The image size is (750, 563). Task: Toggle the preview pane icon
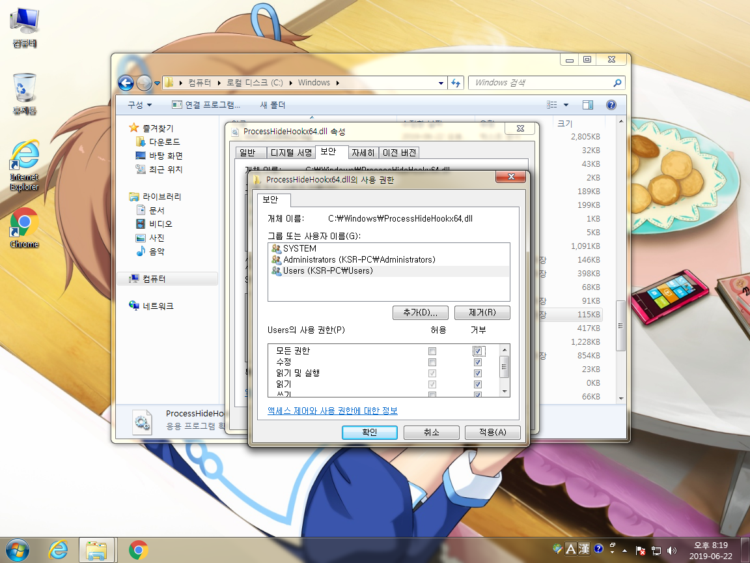[x=588, y=105]
